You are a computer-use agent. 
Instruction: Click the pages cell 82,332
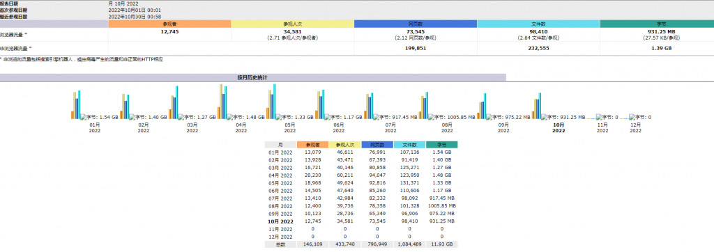377,198
